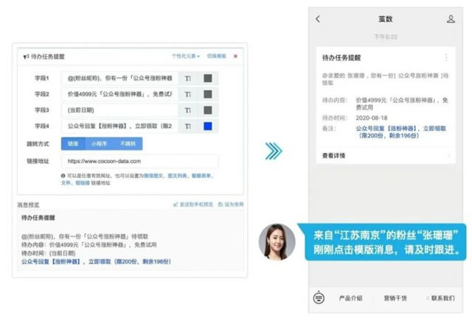Open the blue color swatch for 字段4

208,126
